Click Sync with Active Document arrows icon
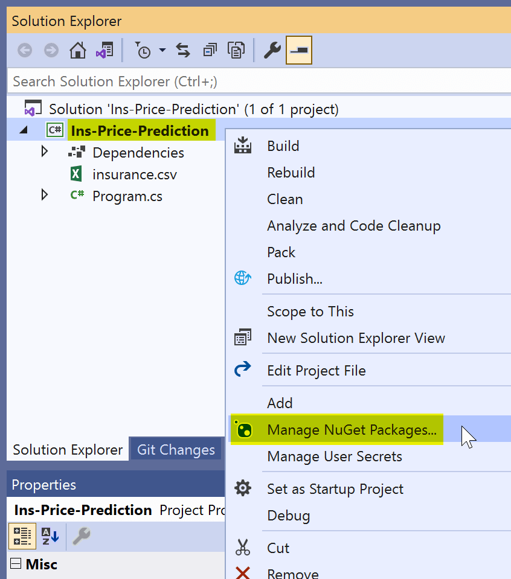 click(183, 50)
